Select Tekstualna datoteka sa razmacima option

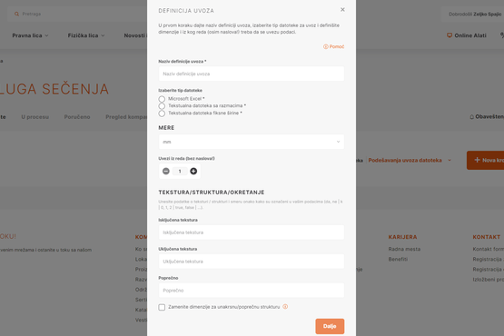point(162,105)
